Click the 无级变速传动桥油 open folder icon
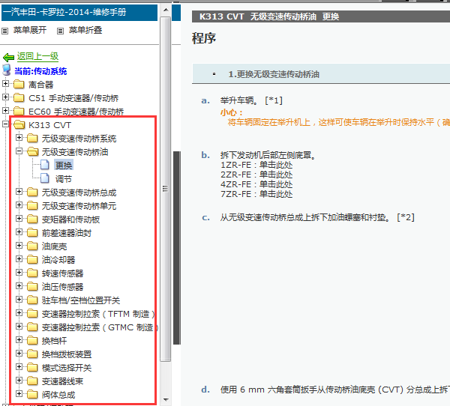Screen dimensions: 450x406 [32, 151]
